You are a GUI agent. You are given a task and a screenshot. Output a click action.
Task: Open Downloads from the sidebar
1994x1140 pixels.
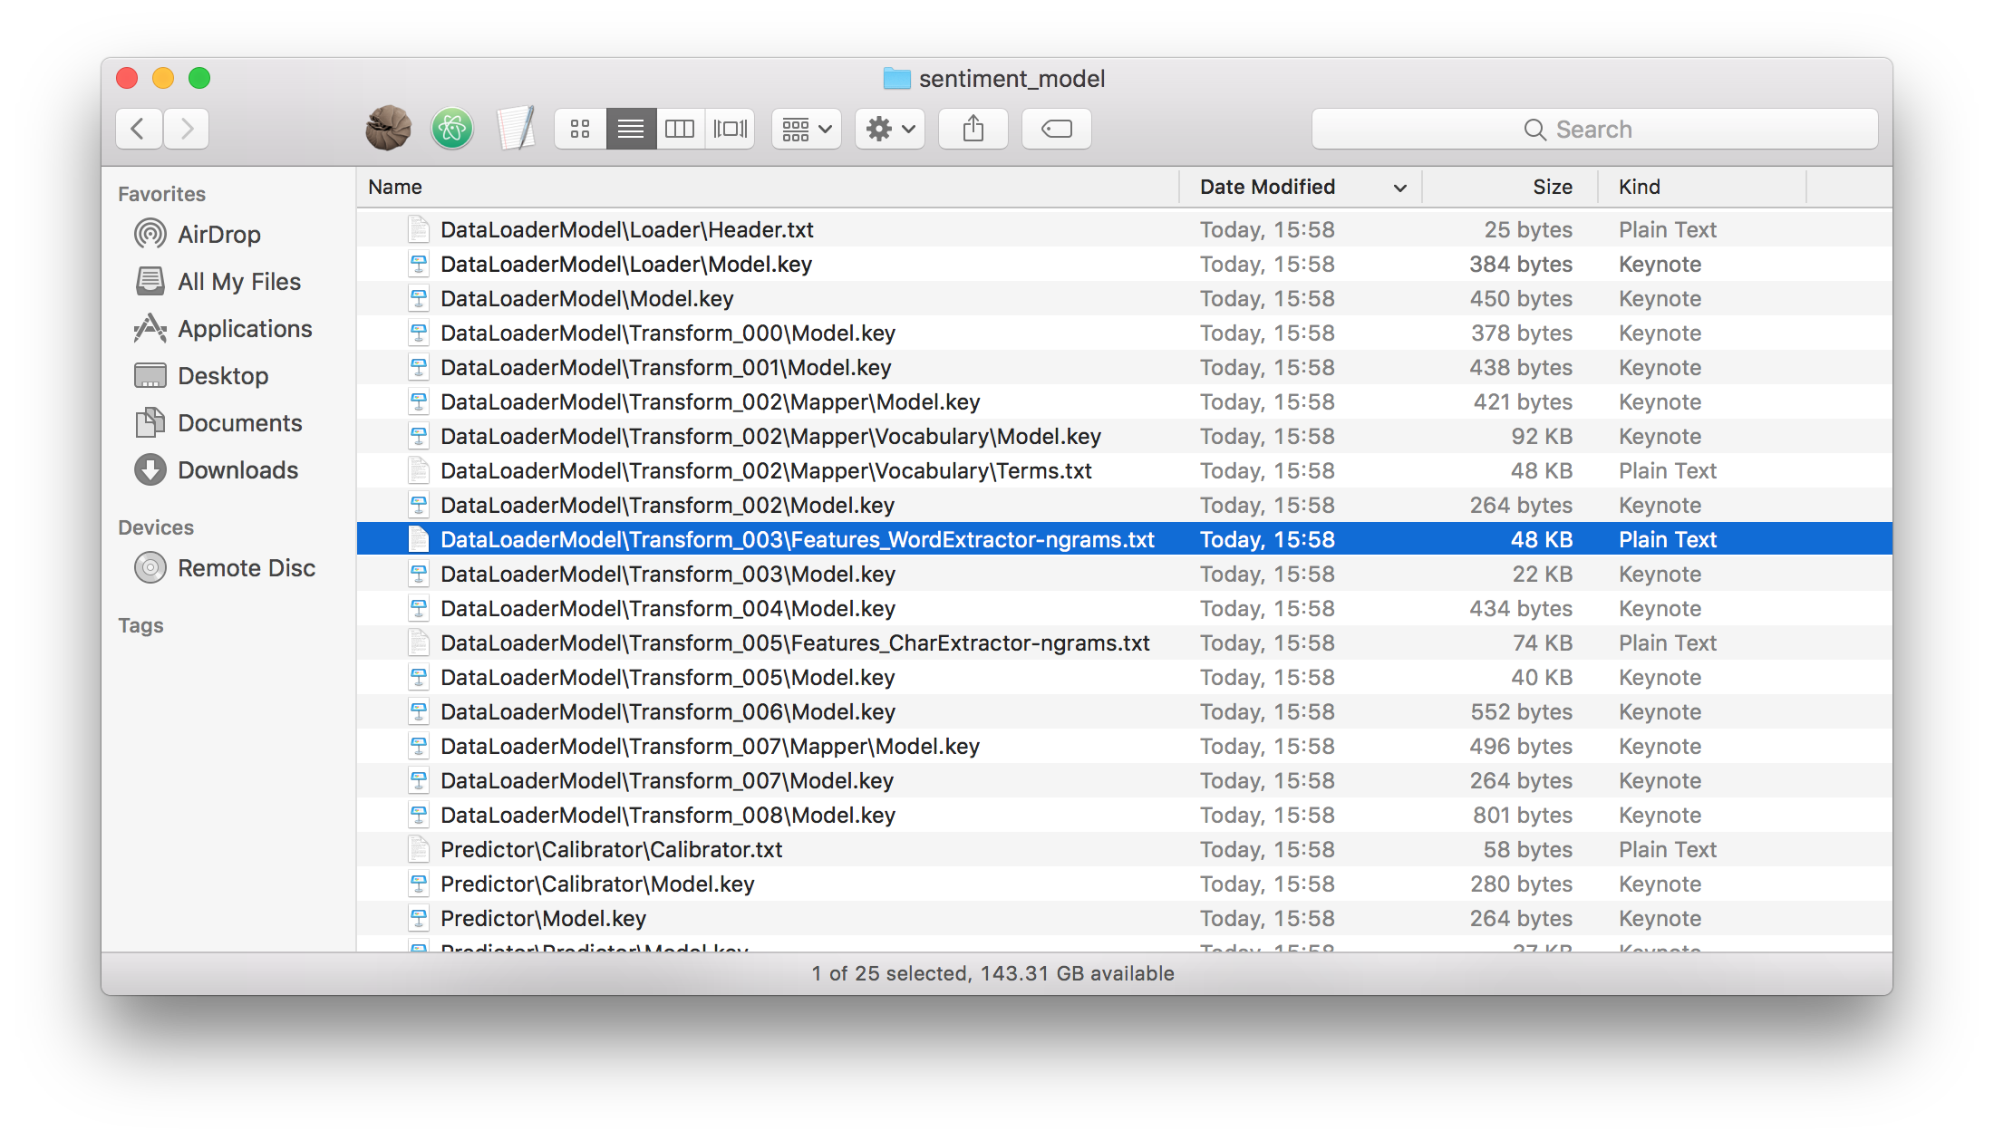point(237,469)
